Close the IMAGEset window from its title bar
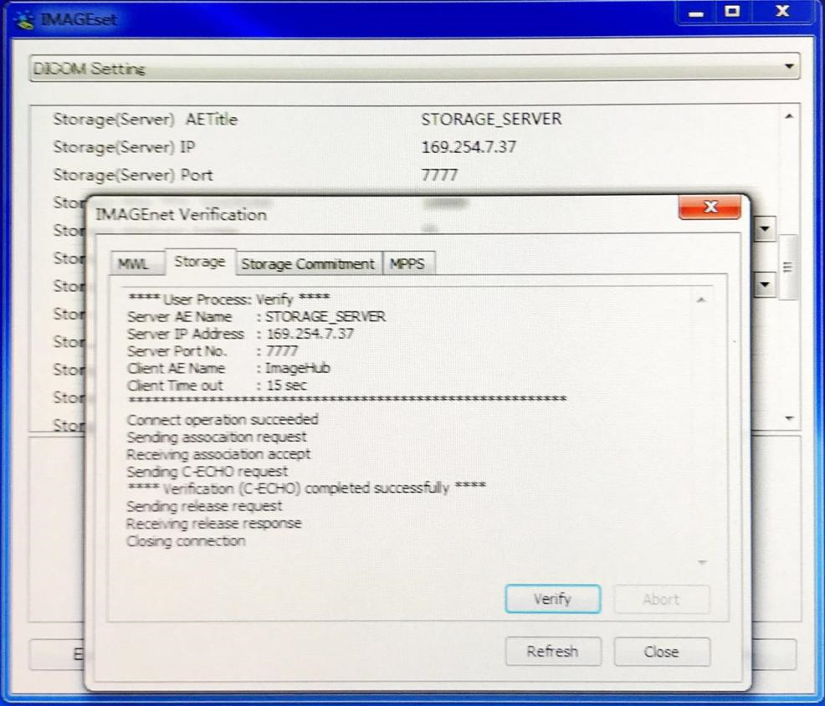This screenshot has width=825, height=706. pos(782,12)
